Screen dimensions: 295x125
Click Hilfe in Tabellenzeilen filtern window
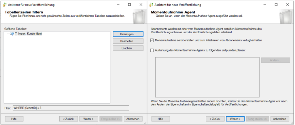[x=14, y=119]
